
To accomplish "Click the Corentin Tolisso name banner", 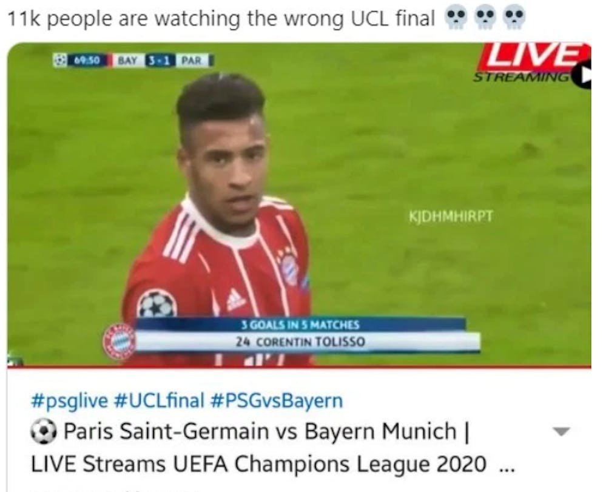I will point(300,342).
